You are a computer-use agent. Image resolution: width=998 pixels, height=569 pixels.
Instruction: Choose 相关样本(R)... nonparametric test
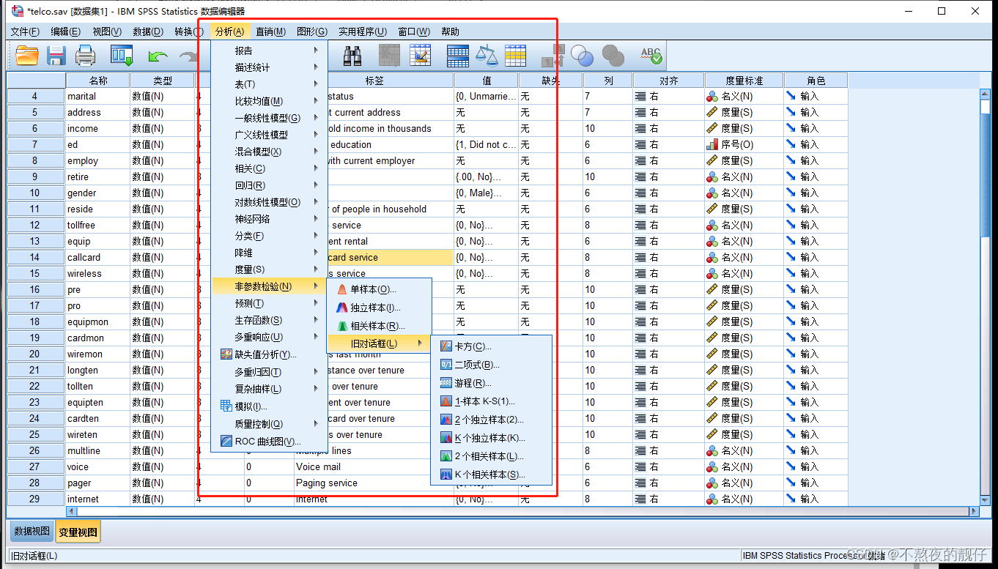click(379, 326)
